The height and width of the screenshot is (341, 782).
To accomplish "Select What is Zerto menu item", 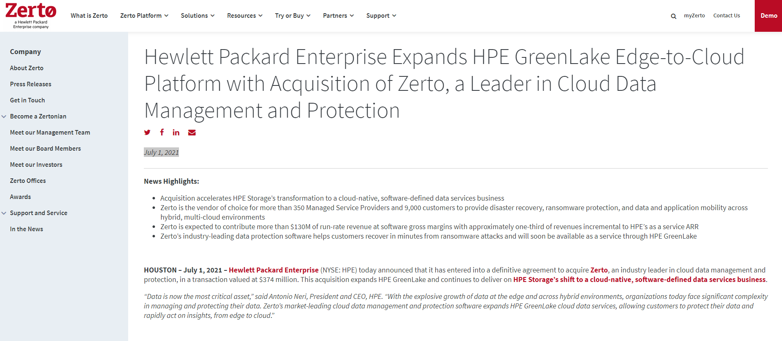I will pyautogui.click(x=89, y=16).
